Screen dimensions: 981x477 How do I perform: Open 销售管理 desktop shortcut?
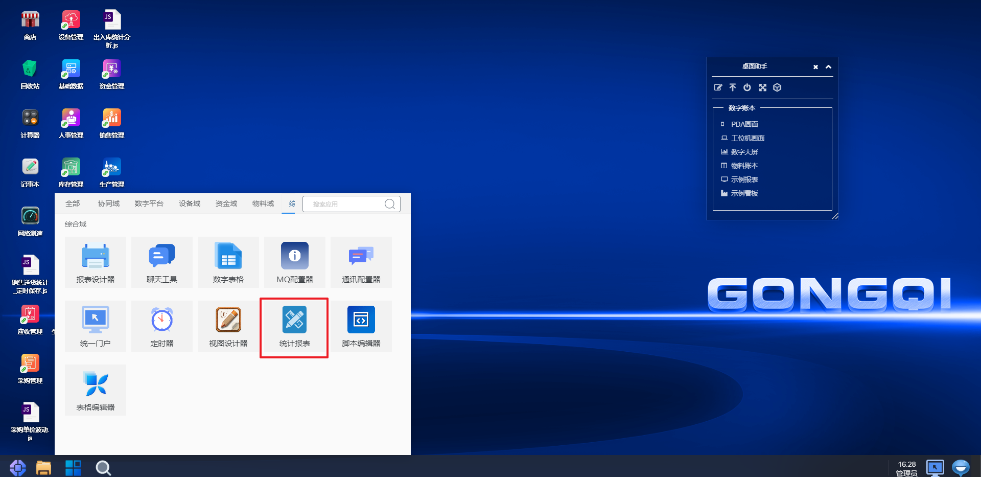(112, 123)
